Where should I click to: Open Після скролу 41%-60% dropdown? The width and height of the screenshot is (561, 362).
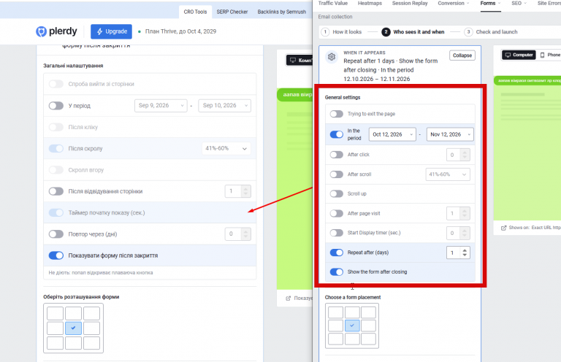click(x=226, y=148)
